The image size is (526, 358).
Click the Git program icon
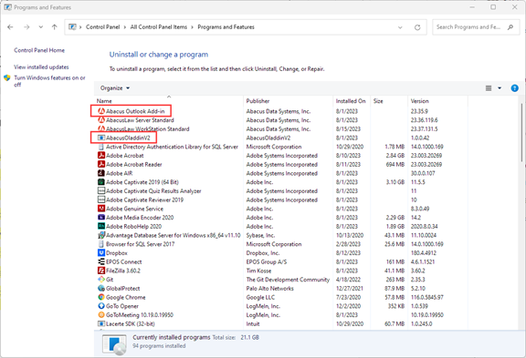point(101,280)
